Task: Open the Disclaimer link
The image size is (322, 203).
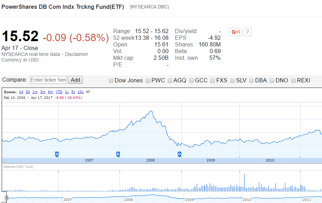Action: (x=76, y=54)
